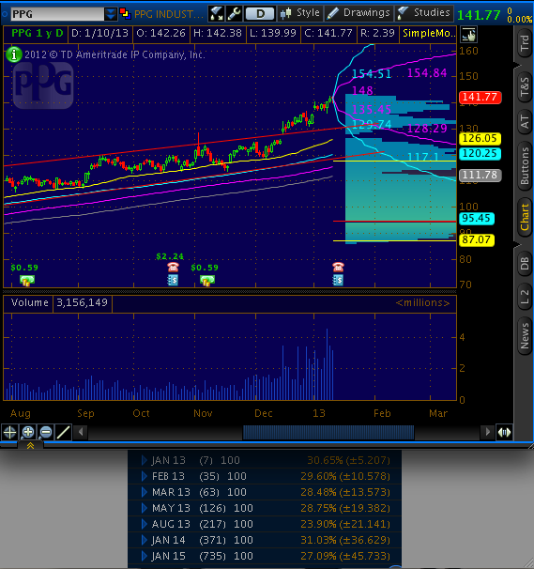The height and width of the screenshot is (569, 534).
Task: Click the January earnings phone icon
Action: tap(338, 268)
